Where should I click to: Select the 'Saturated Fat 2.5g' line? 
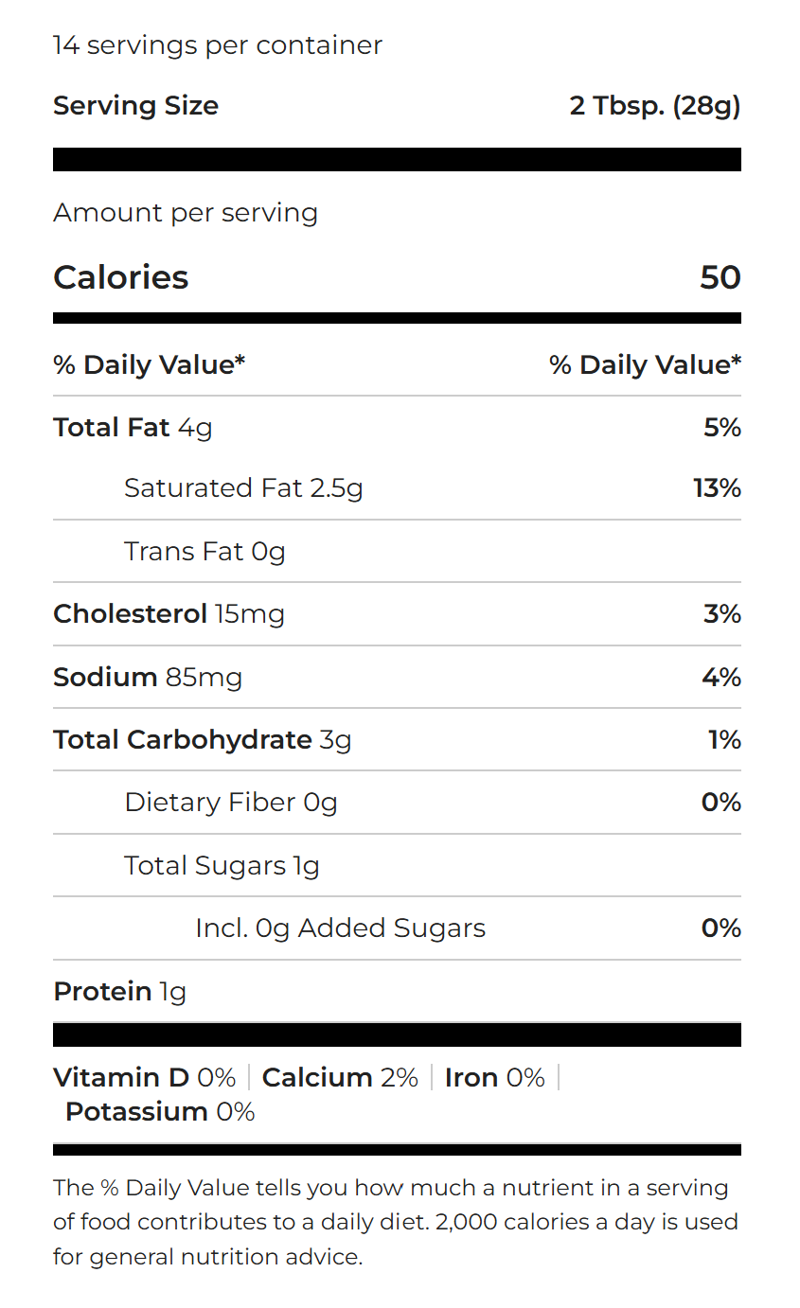click(243, 488)
